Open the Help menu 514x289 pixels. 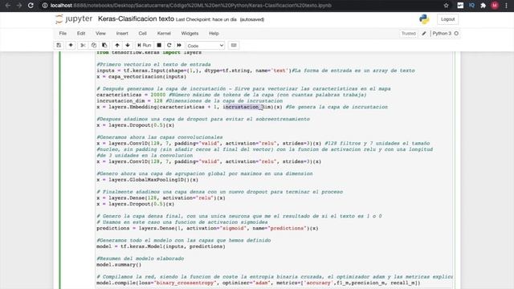click(214, 34)
